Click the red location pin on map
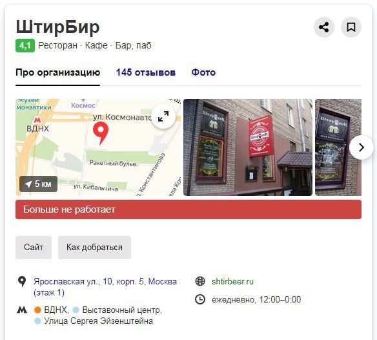This screenshot has height=340, width=377. point(101,133)
